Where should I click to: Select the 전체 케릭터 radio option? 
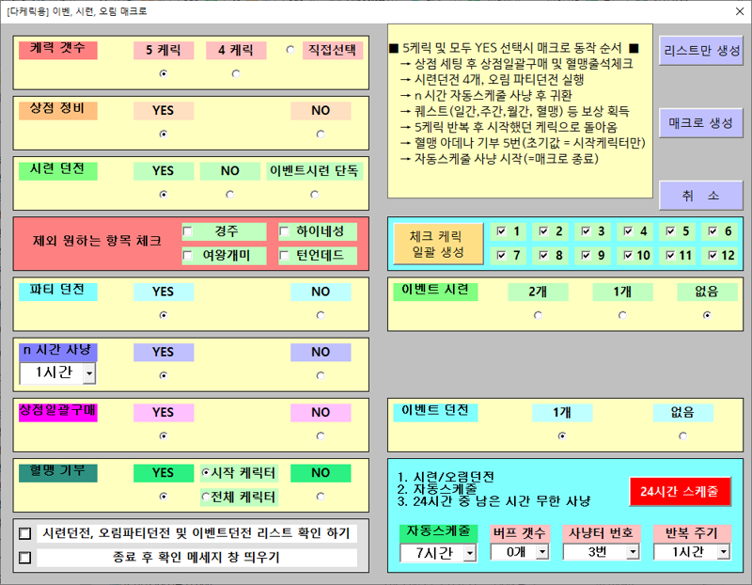(206, 497)
